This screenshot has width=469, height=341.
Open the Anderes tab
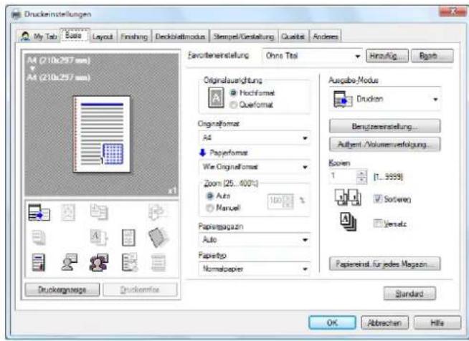click(x=326, y=37)
